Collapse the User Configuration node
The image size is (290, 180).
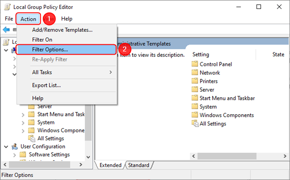(x=6, y=147)
